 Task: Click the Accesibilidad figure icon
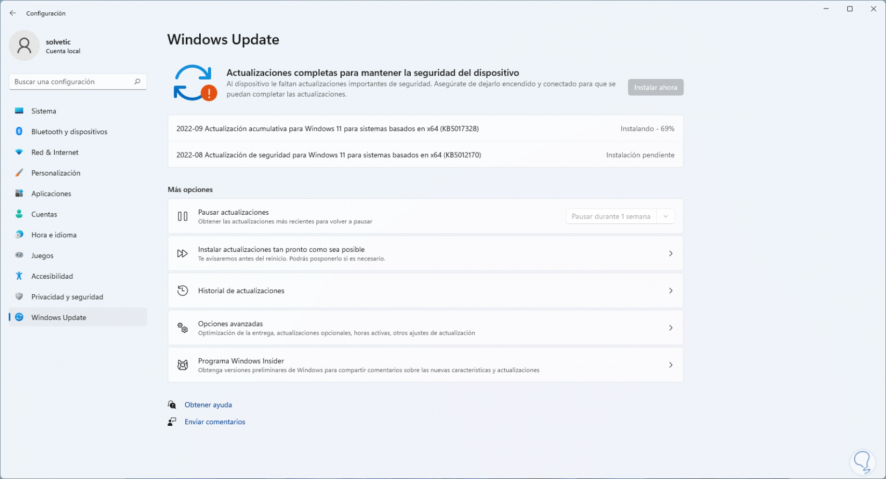(19, 276)
